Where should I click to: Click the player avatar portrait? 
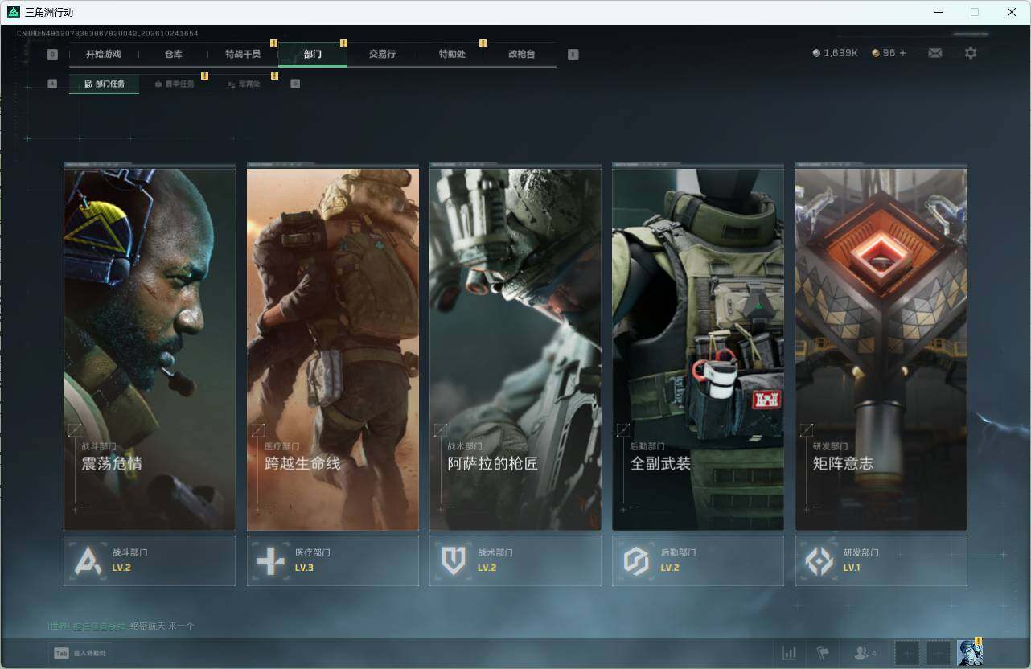(970, 652)
